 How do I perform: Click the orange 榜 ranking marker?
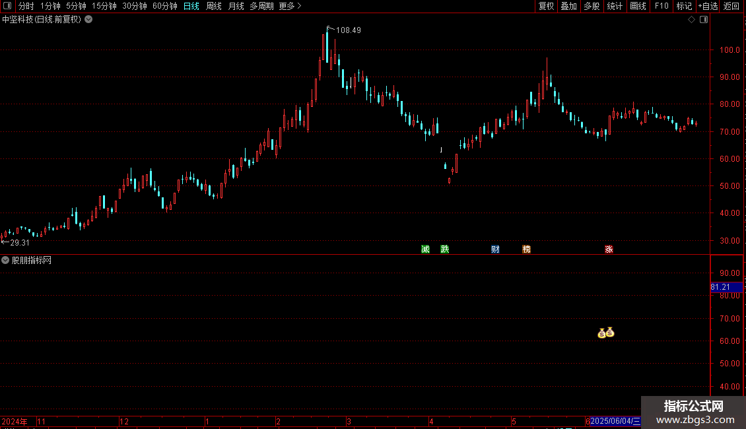coord(526,249)
